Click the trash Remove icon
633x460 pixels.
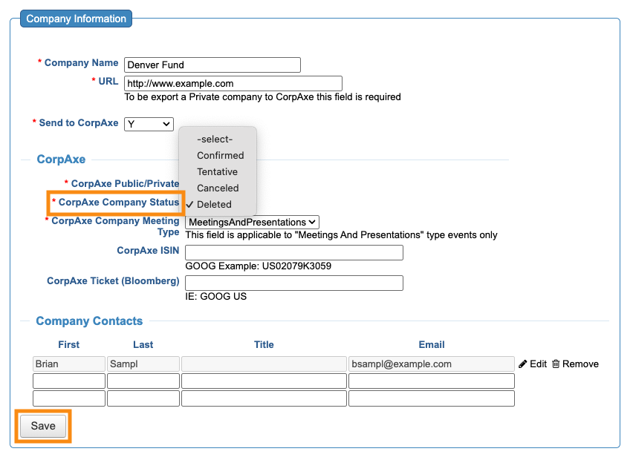coord(556,364)
